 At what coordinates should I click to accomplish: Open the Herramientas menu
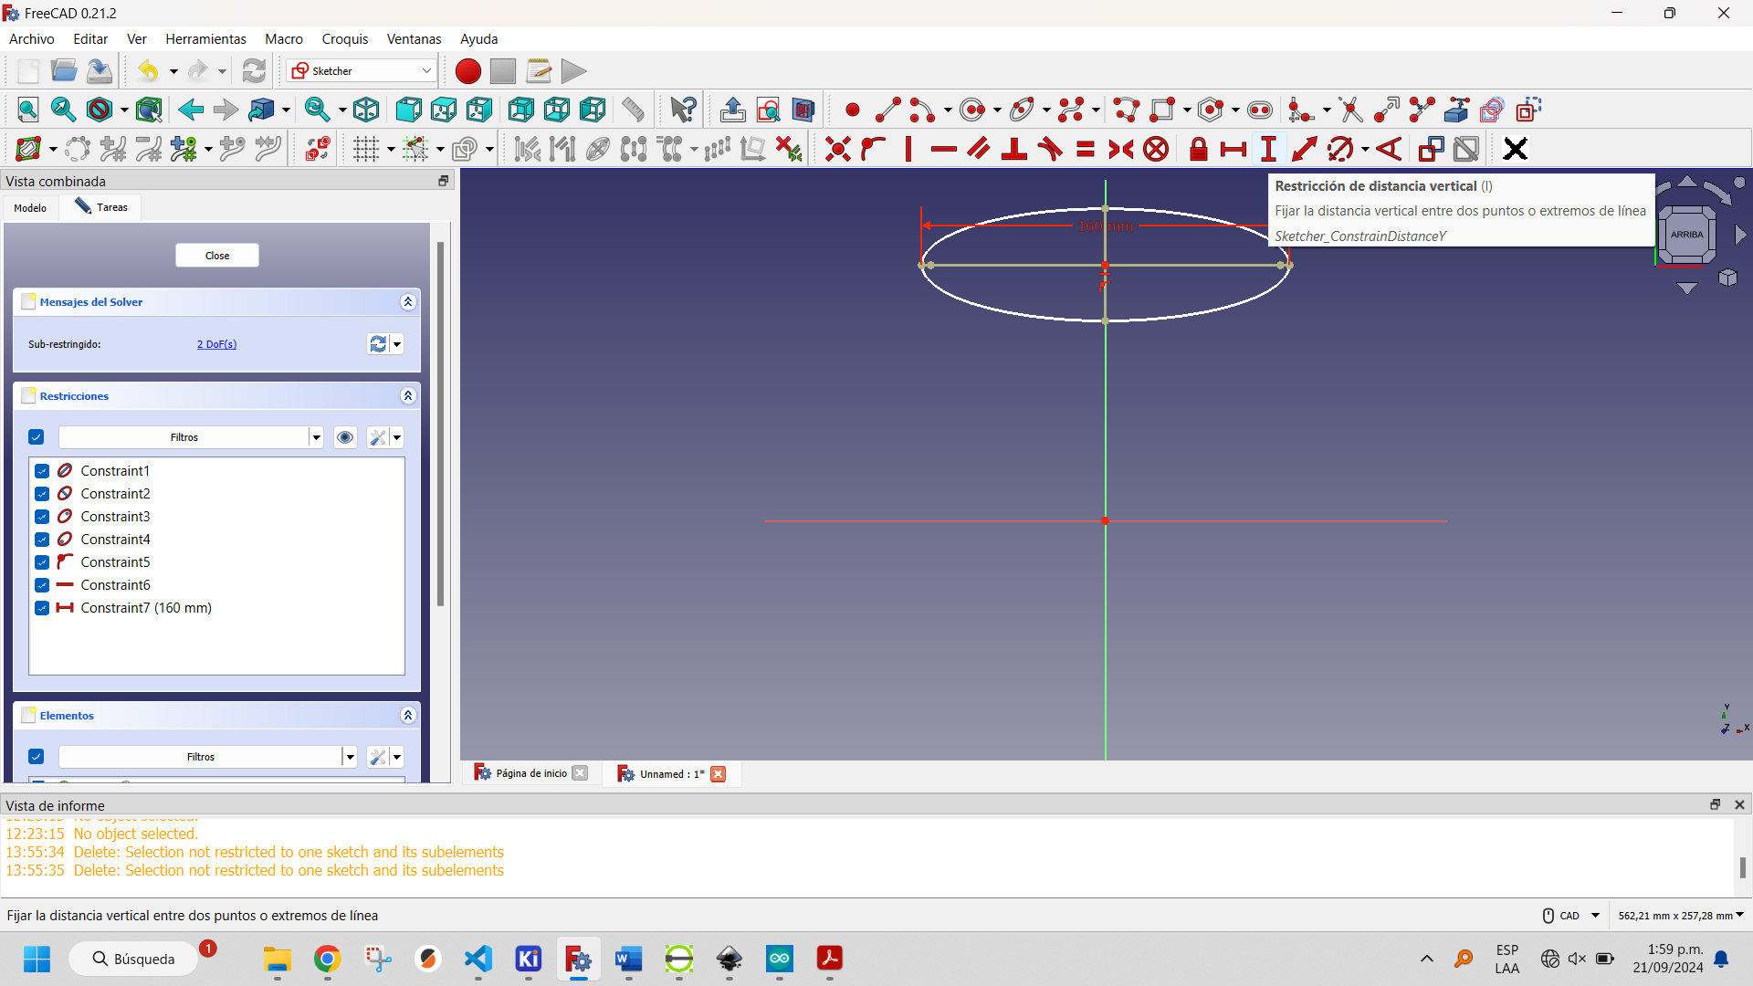coord(205,38)
